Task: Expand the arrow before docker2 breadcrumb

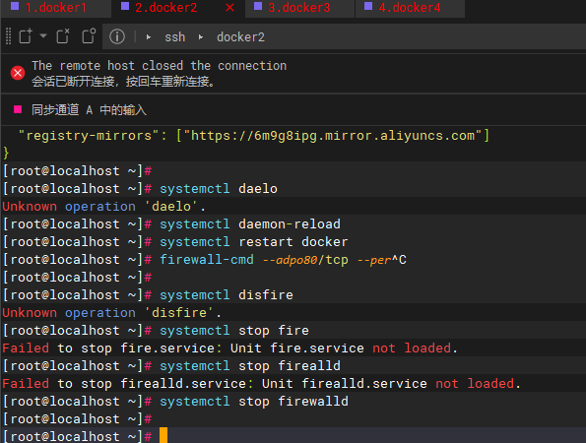Action: pyautogui.click(x=201, y=37)
